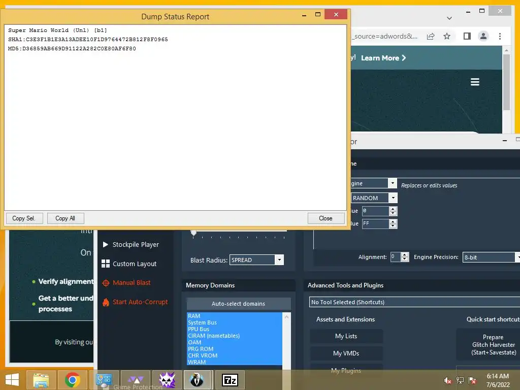Click the muted volume tray icon
520x390 pixels.
(x=448, y=381)
